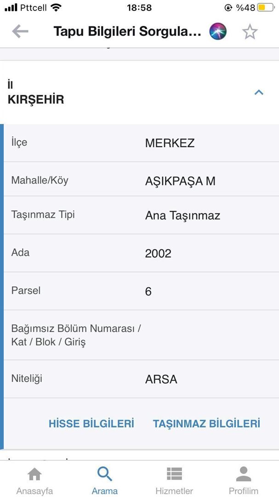Tap the Tapu Bilgileri Sorgula page title
The image size is (279, 497).
coord(127,31)
